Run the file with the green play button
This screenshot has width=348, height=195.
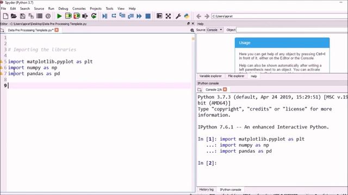[59, 16]
